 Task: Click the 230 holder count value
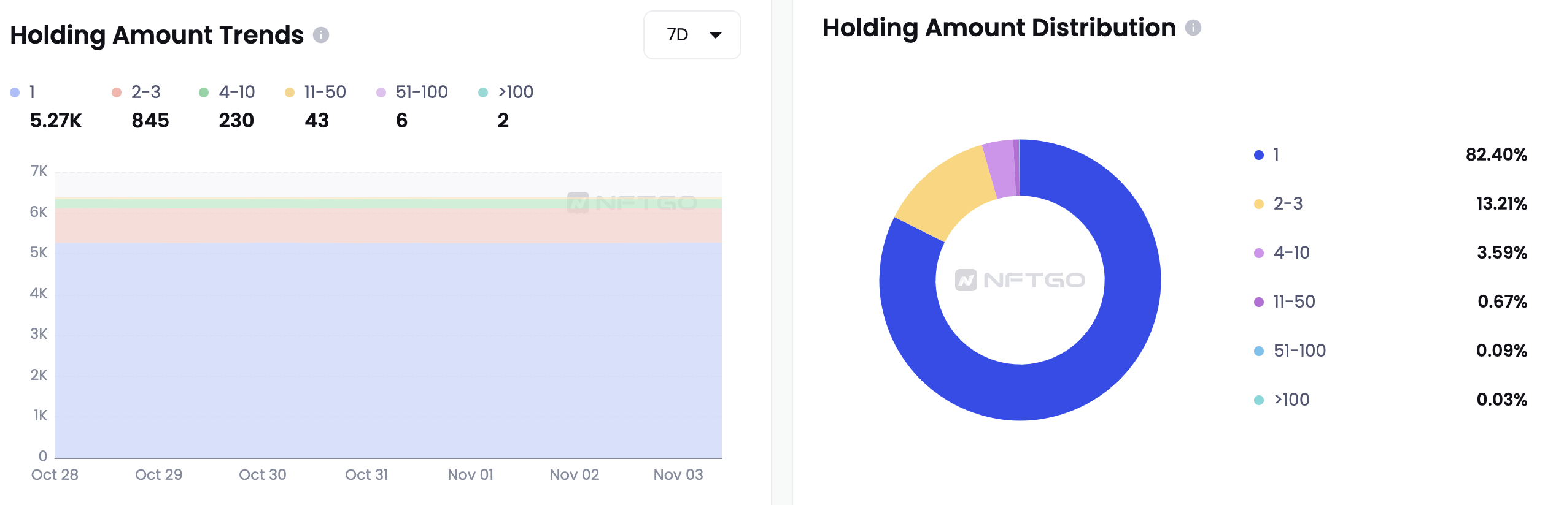point(236,121)
